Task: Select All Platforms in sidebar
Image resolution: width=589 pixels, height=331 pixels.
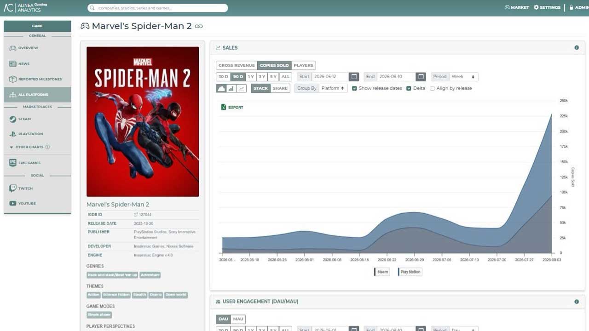Action: [x=37, y=95]
